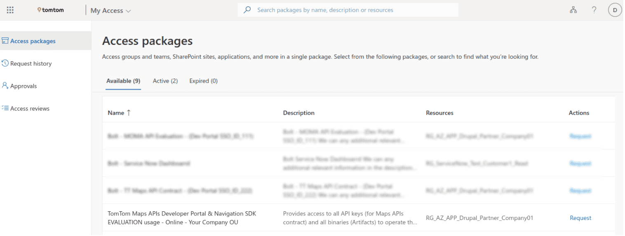Viewport: 625px width, 236px height.
Task: Click the Resources column header
Action: [439, 113]
